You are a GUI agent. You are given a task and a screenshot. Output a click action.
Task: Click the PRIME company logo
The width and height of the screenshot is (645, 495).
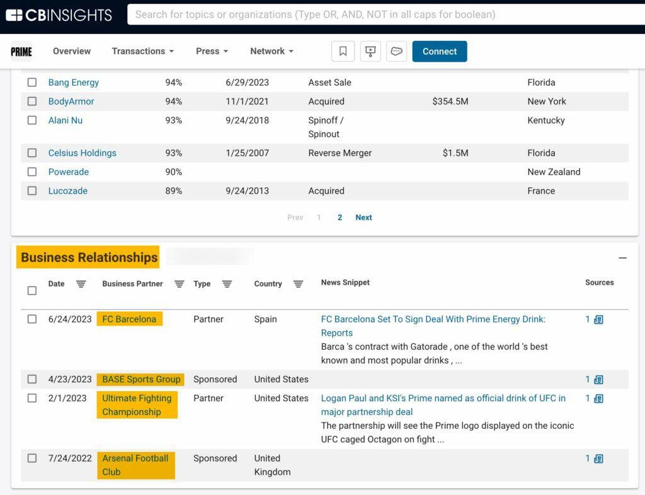click(21, 52)
